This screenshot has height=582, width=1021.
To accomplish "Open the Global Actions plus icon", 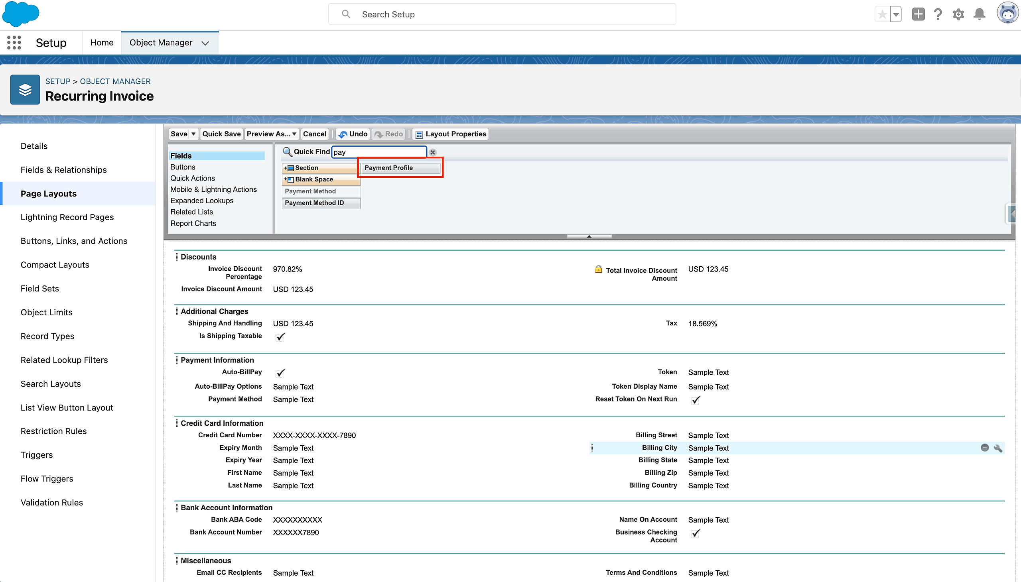I will tap(918, 14).
